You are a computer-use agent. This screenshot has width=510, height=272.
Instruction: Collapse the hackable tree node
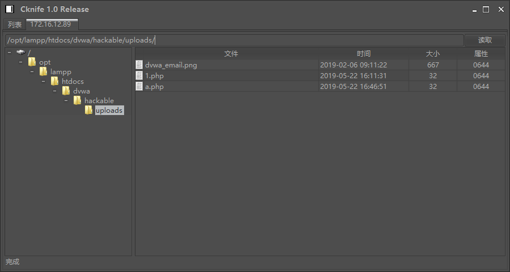66,101
